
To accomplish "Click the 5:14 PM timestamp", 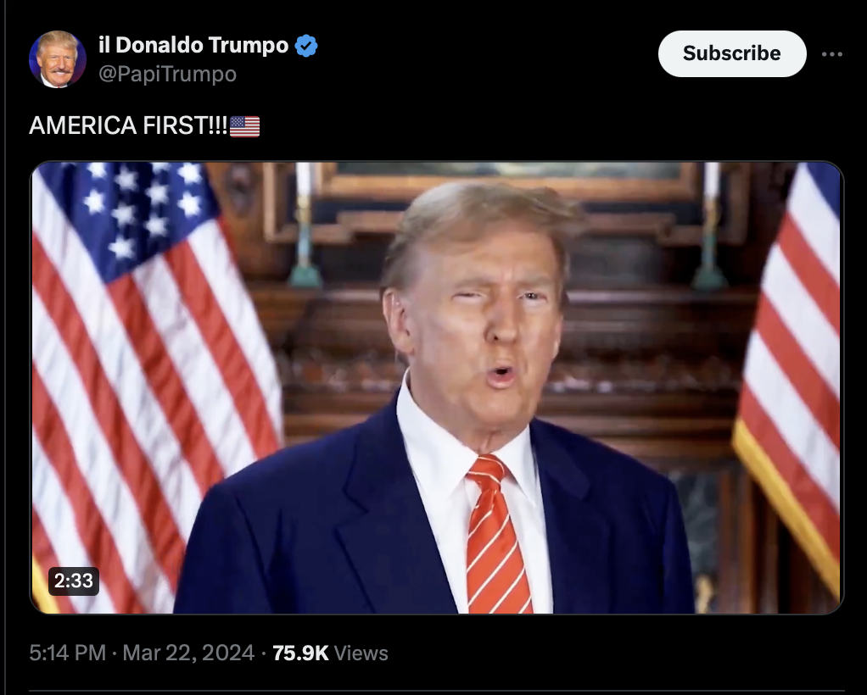I will (x=68, y=653).
